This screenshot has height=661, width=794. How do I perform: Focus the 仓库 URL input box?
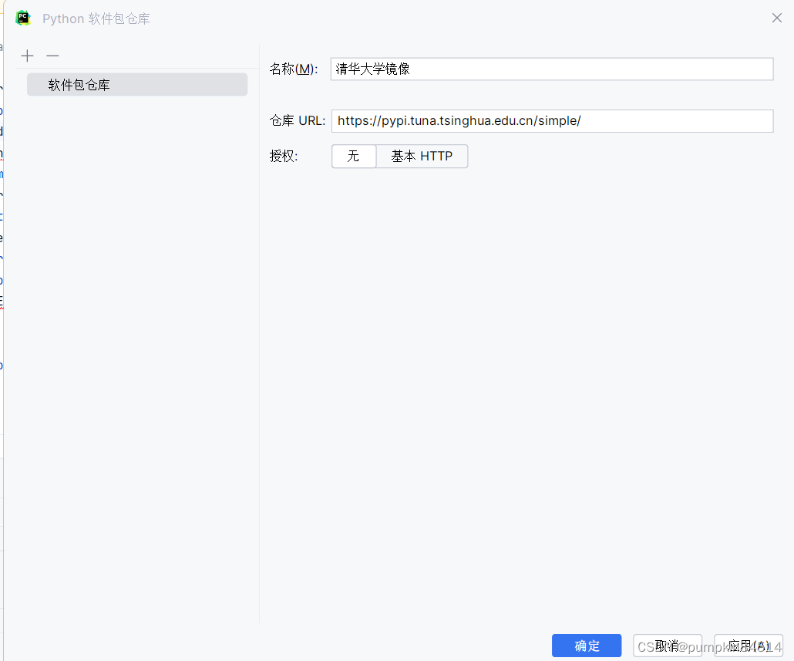(551, 120)
